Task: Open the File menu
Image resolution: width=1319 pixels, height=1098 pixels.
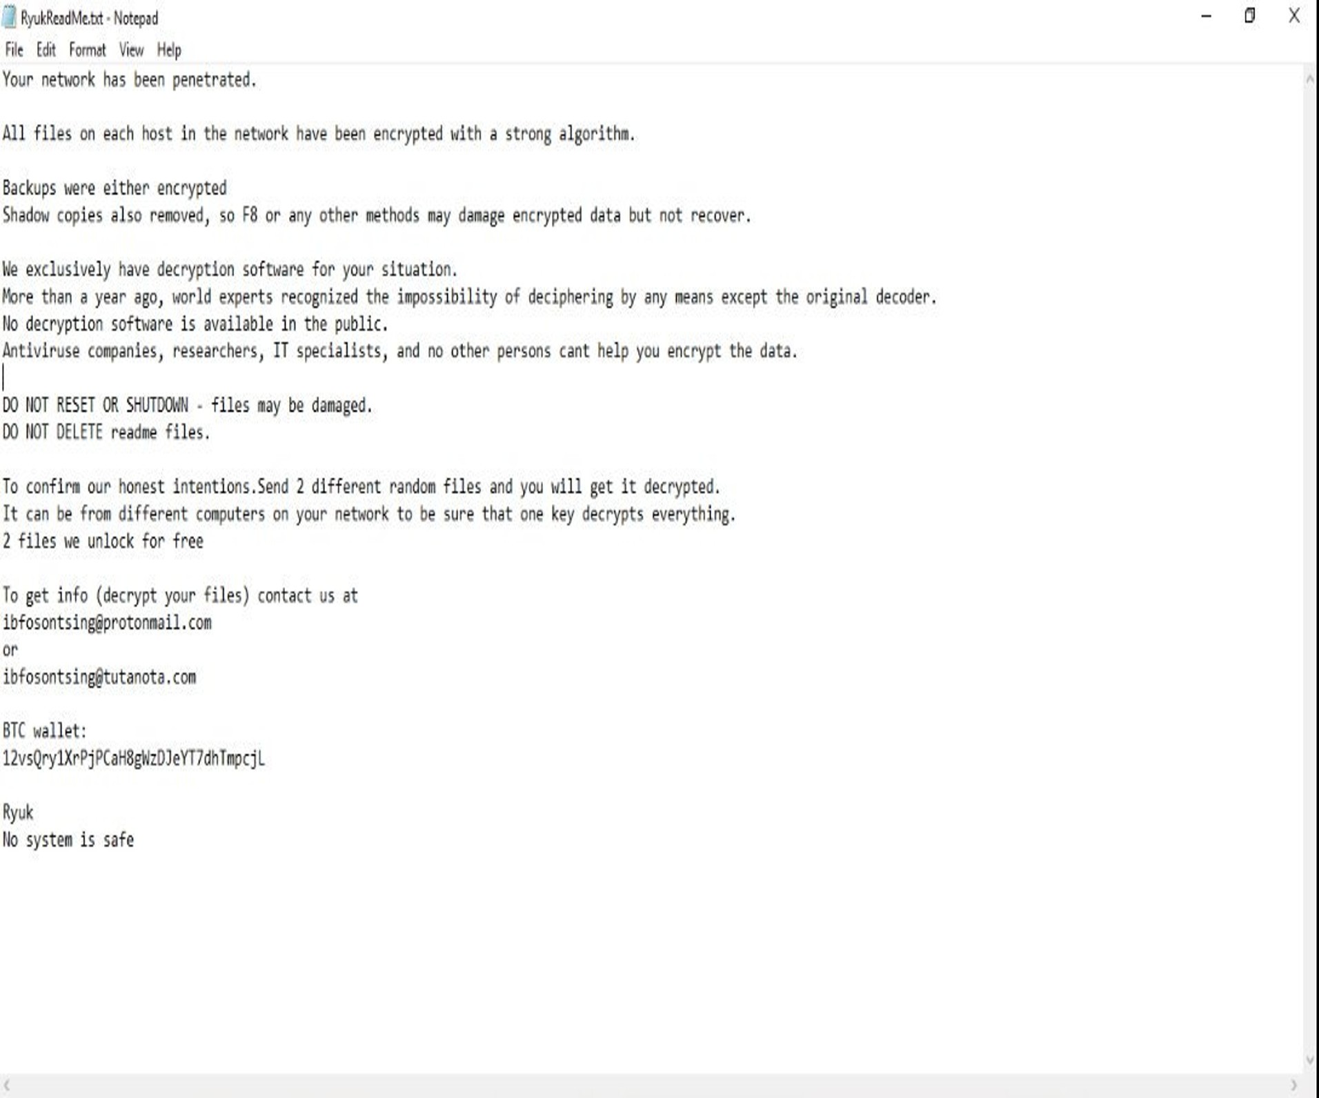Action: pyautogui.click(x=14, y=50)
